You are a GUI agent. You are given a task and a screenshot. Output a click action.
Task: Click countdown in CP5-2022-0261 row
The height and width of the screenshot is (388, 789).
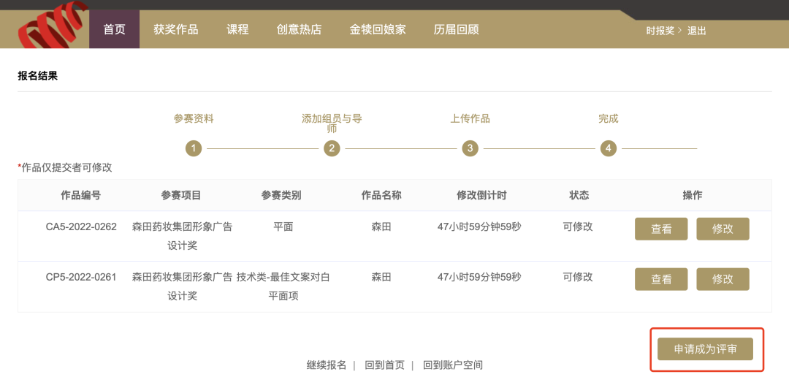479,277
